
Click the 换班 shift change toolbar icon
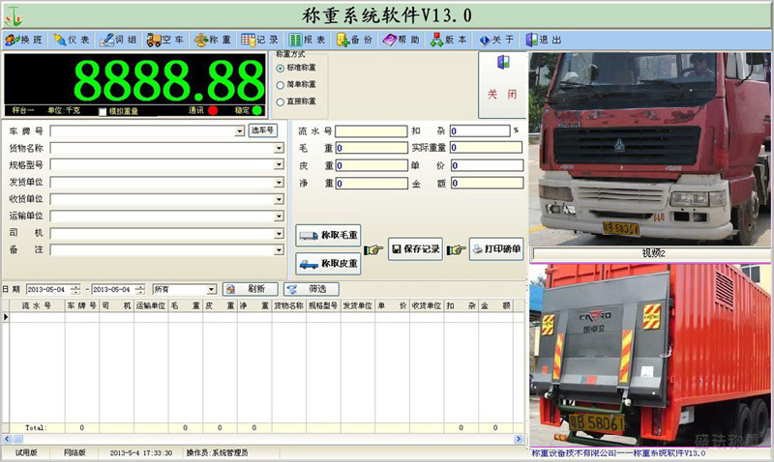13,40
